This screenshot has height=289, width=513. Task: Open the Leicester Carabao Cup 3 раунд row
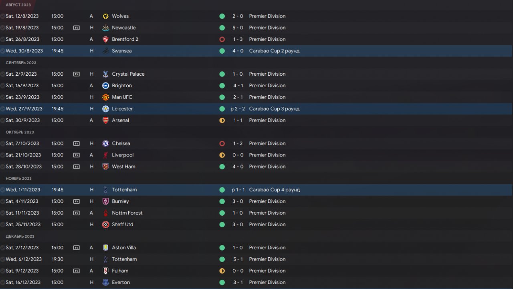256,109
